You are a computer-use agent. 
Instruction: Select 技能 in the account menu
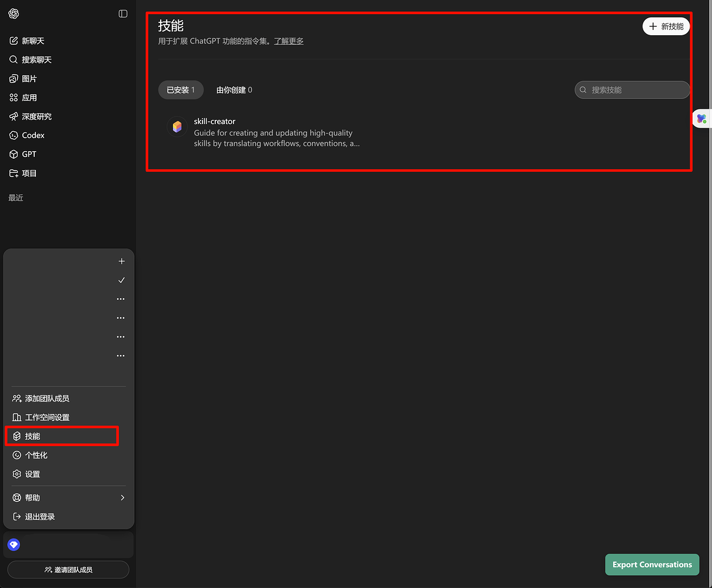(62, 436)
